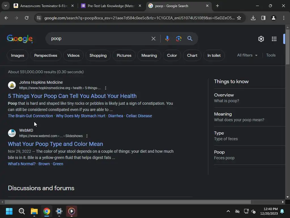This screenshot has width=290, height=218.
Task: Expand Type of feces in Things to know
Action: click(x=249, y=136)
